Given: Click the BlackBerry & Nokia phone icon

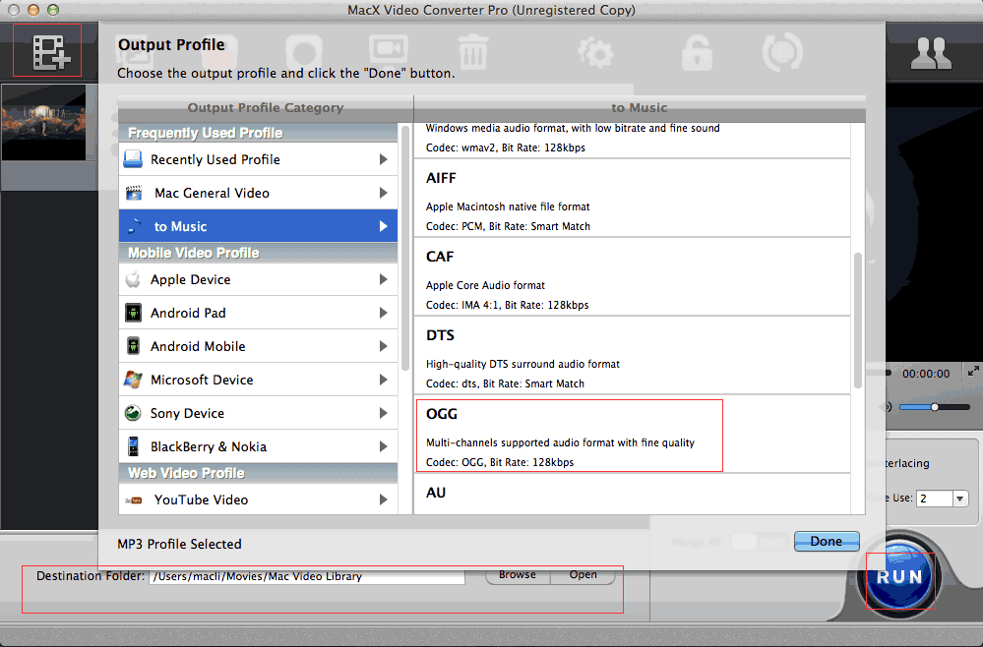Looking at the screenshot, I should click(x=133, y=446).
